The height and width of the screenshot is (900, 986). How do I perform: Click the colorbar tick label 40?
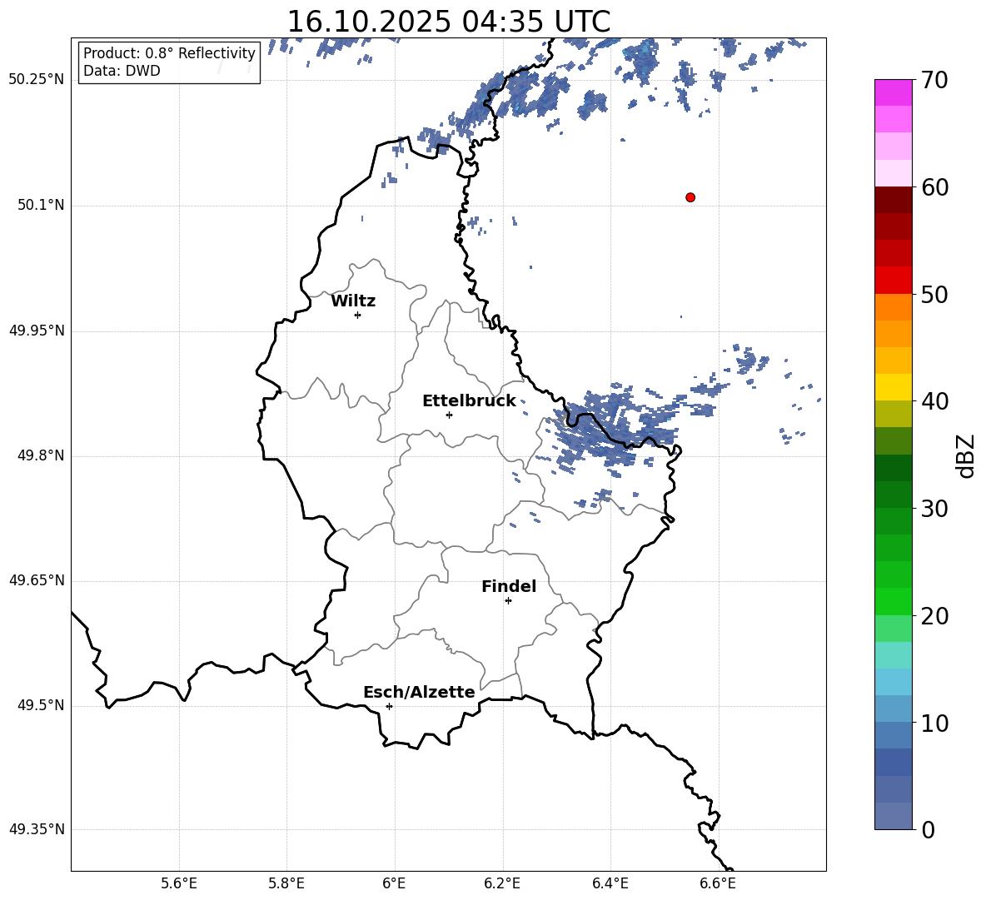934,401
